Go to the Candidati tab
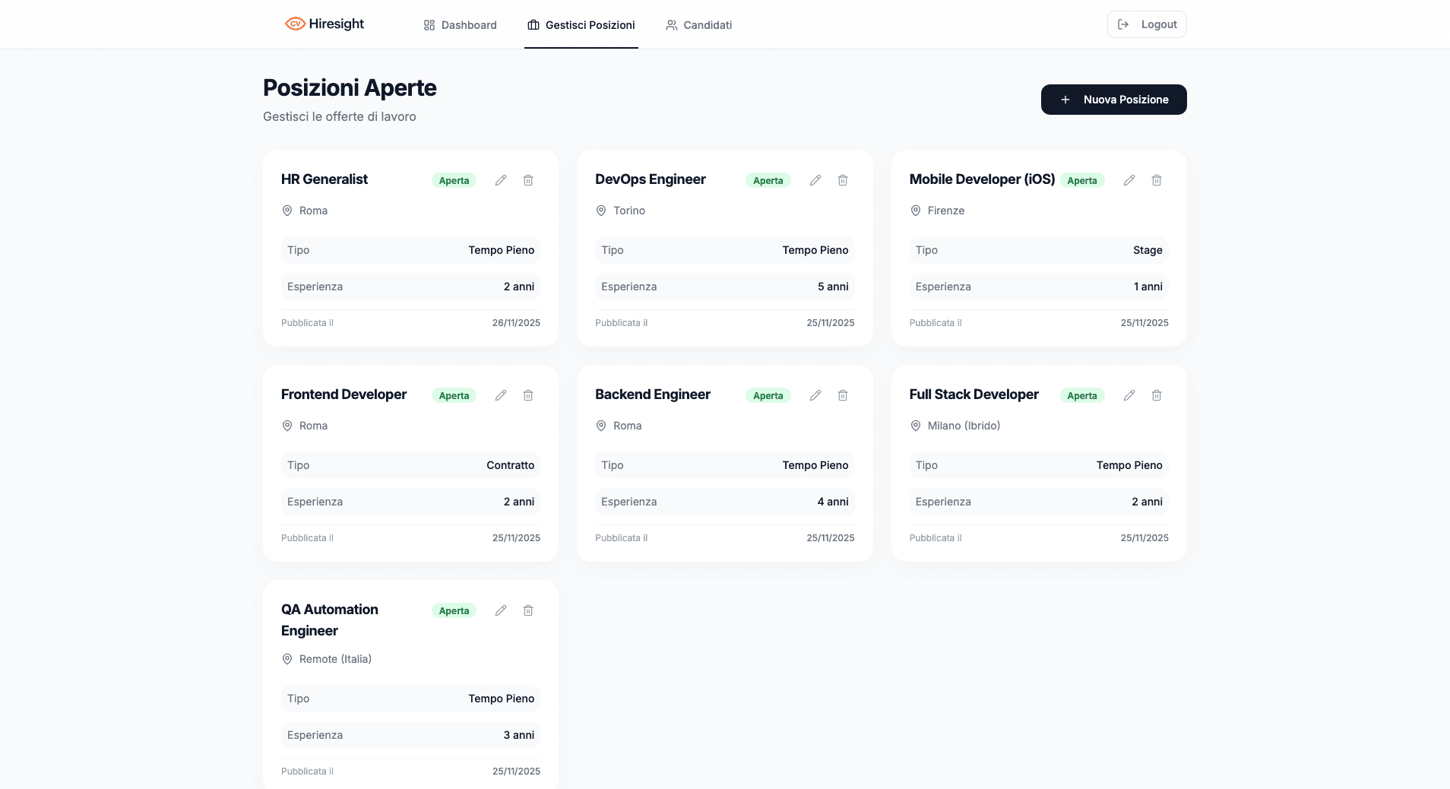Viewport: 1450px width, 789px height. click(699, 25)
